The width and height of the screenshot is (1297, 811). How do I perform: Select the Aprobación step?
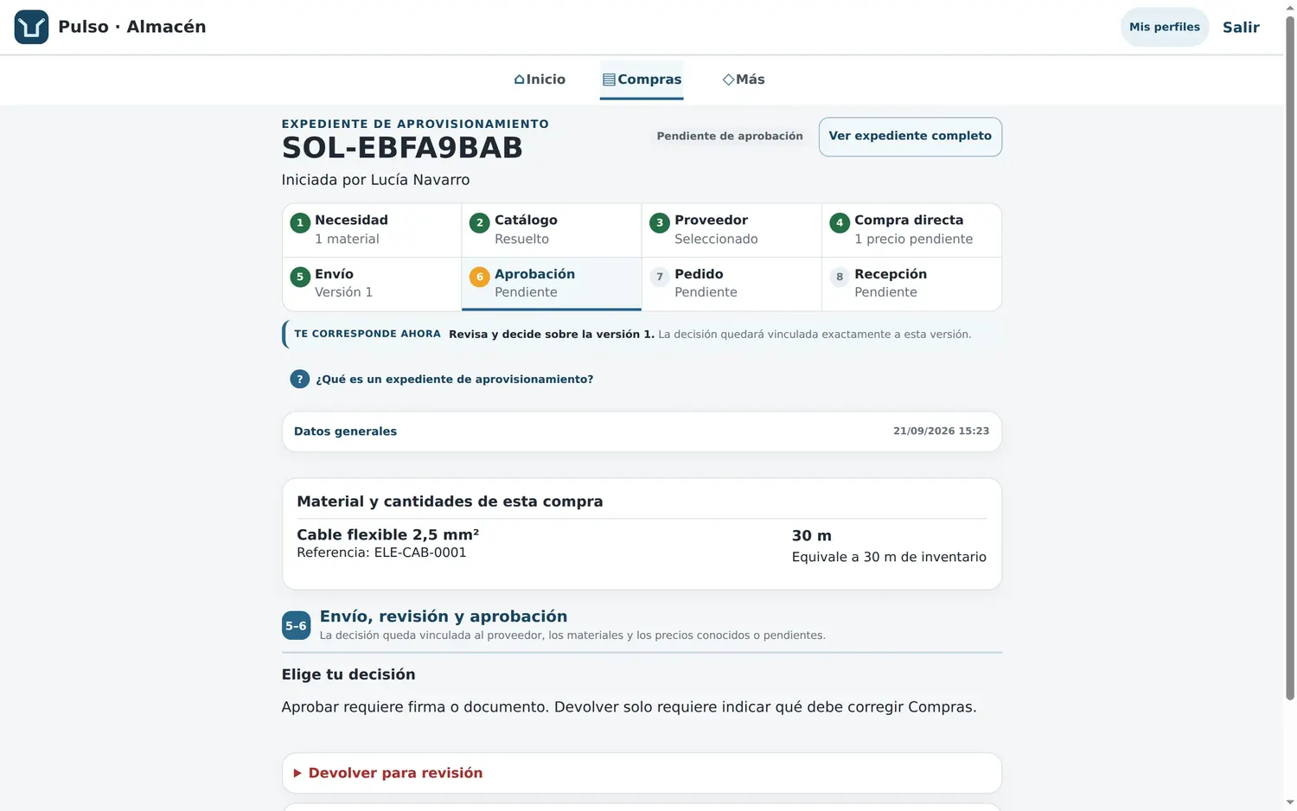coord(552,284)
